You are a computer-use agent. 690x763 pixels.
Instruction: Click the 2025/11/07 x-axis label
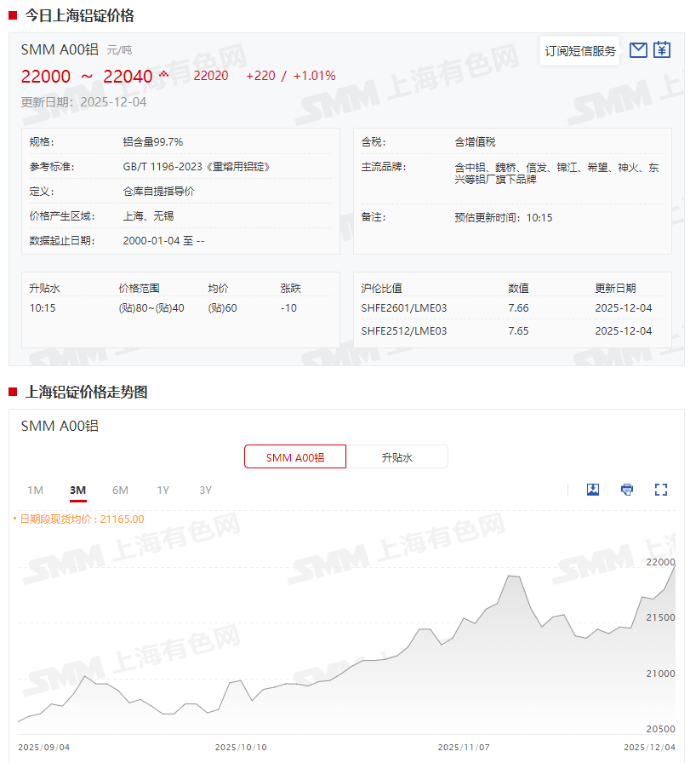tap(464, 747)
